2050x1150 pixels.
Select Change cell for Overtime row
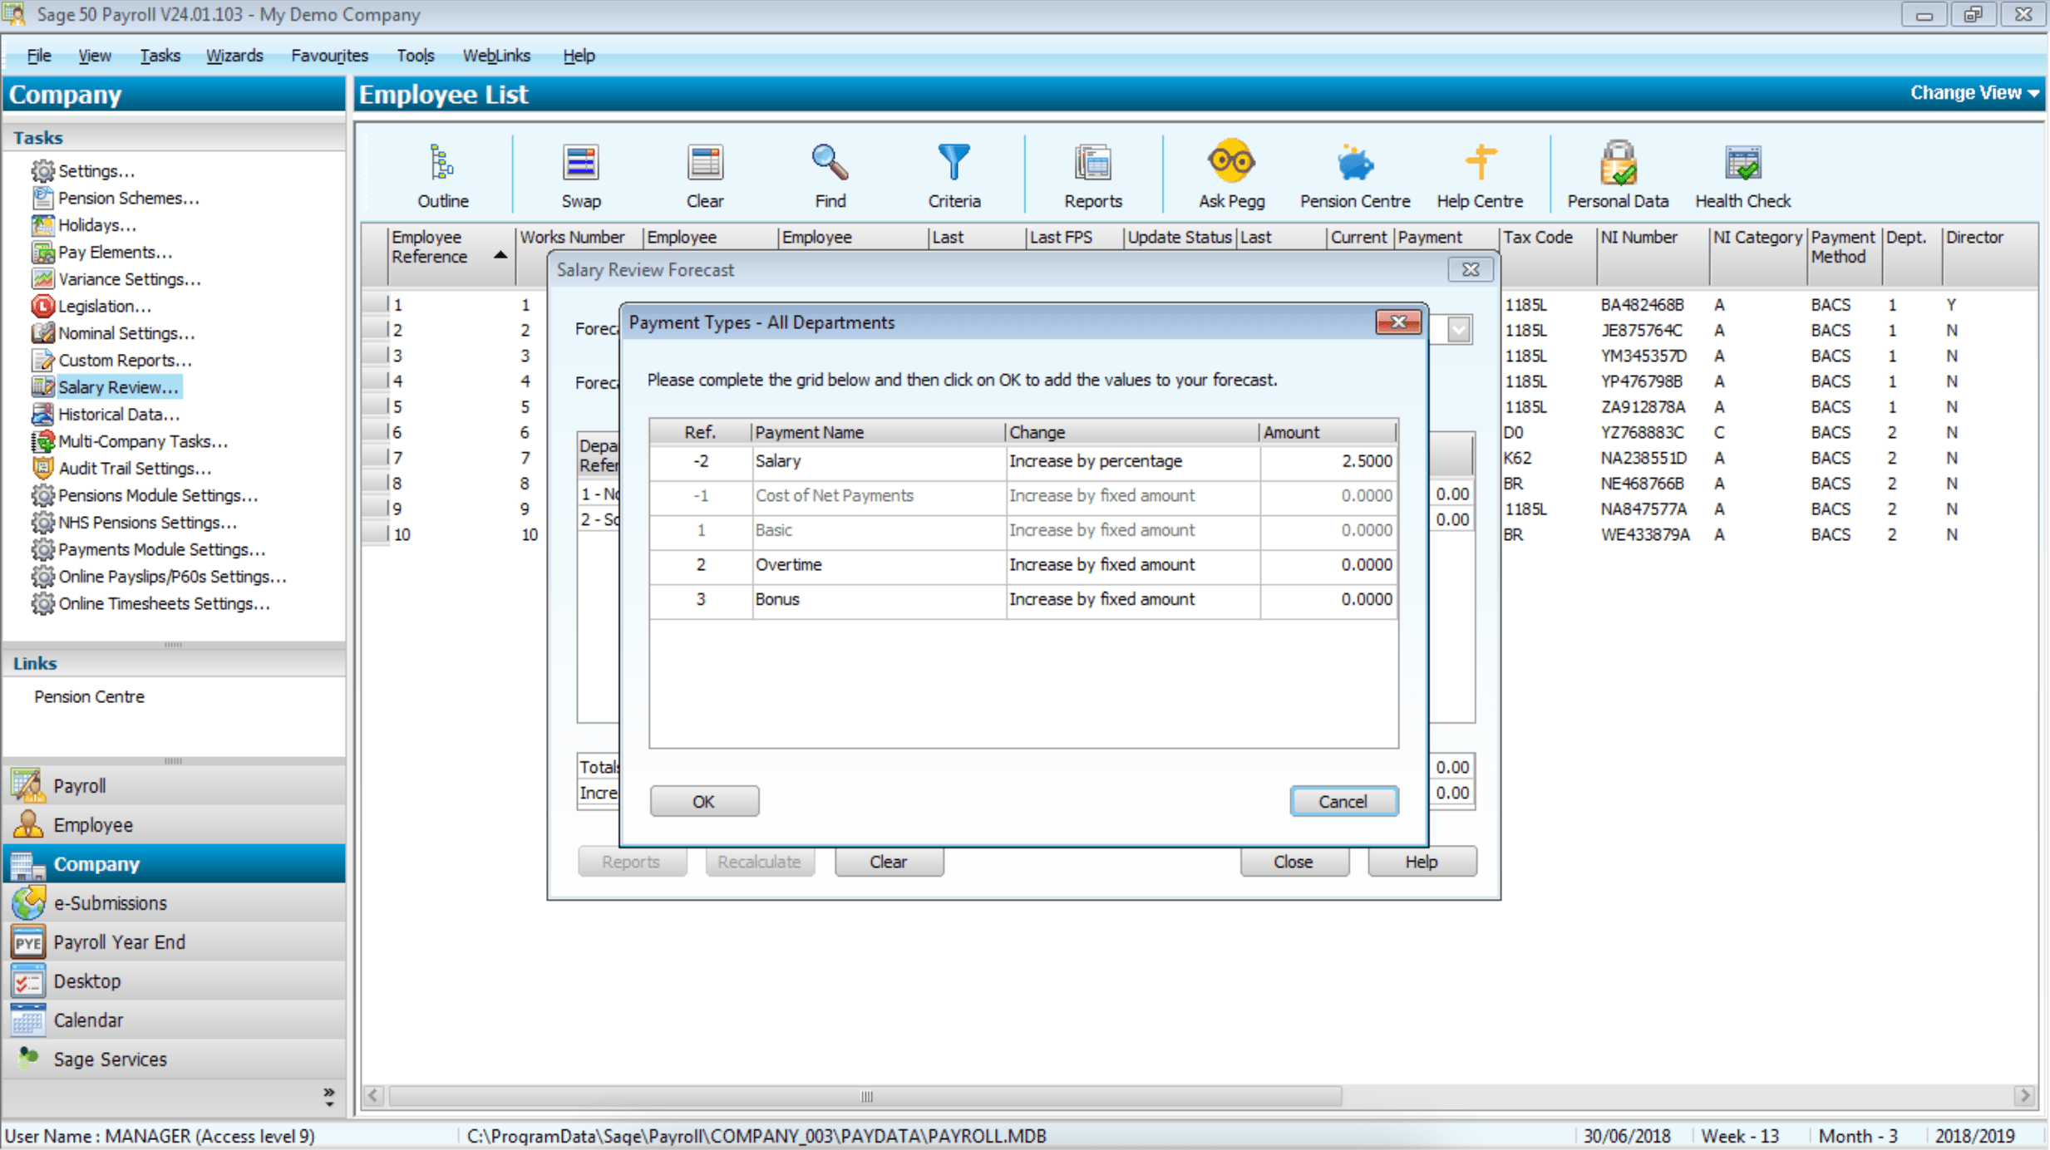pyautogui.click(x=1131, y=565)
